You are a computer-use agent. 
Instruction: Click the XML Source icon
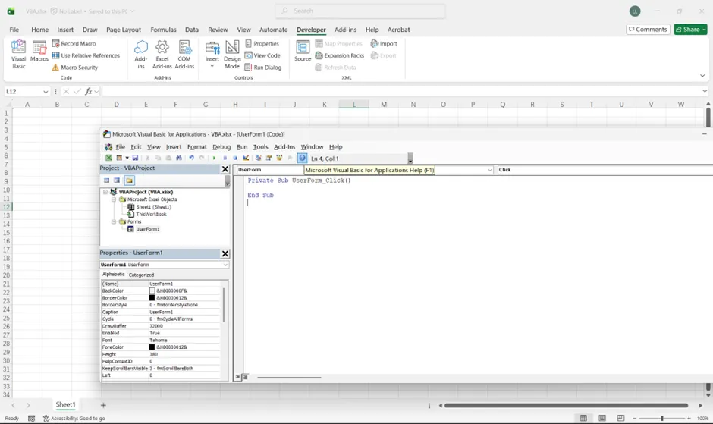(303, 52)
